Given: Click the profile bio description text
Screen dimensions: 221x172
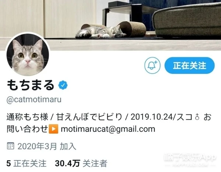Looking at the screenshot, I should click(109, 123).
